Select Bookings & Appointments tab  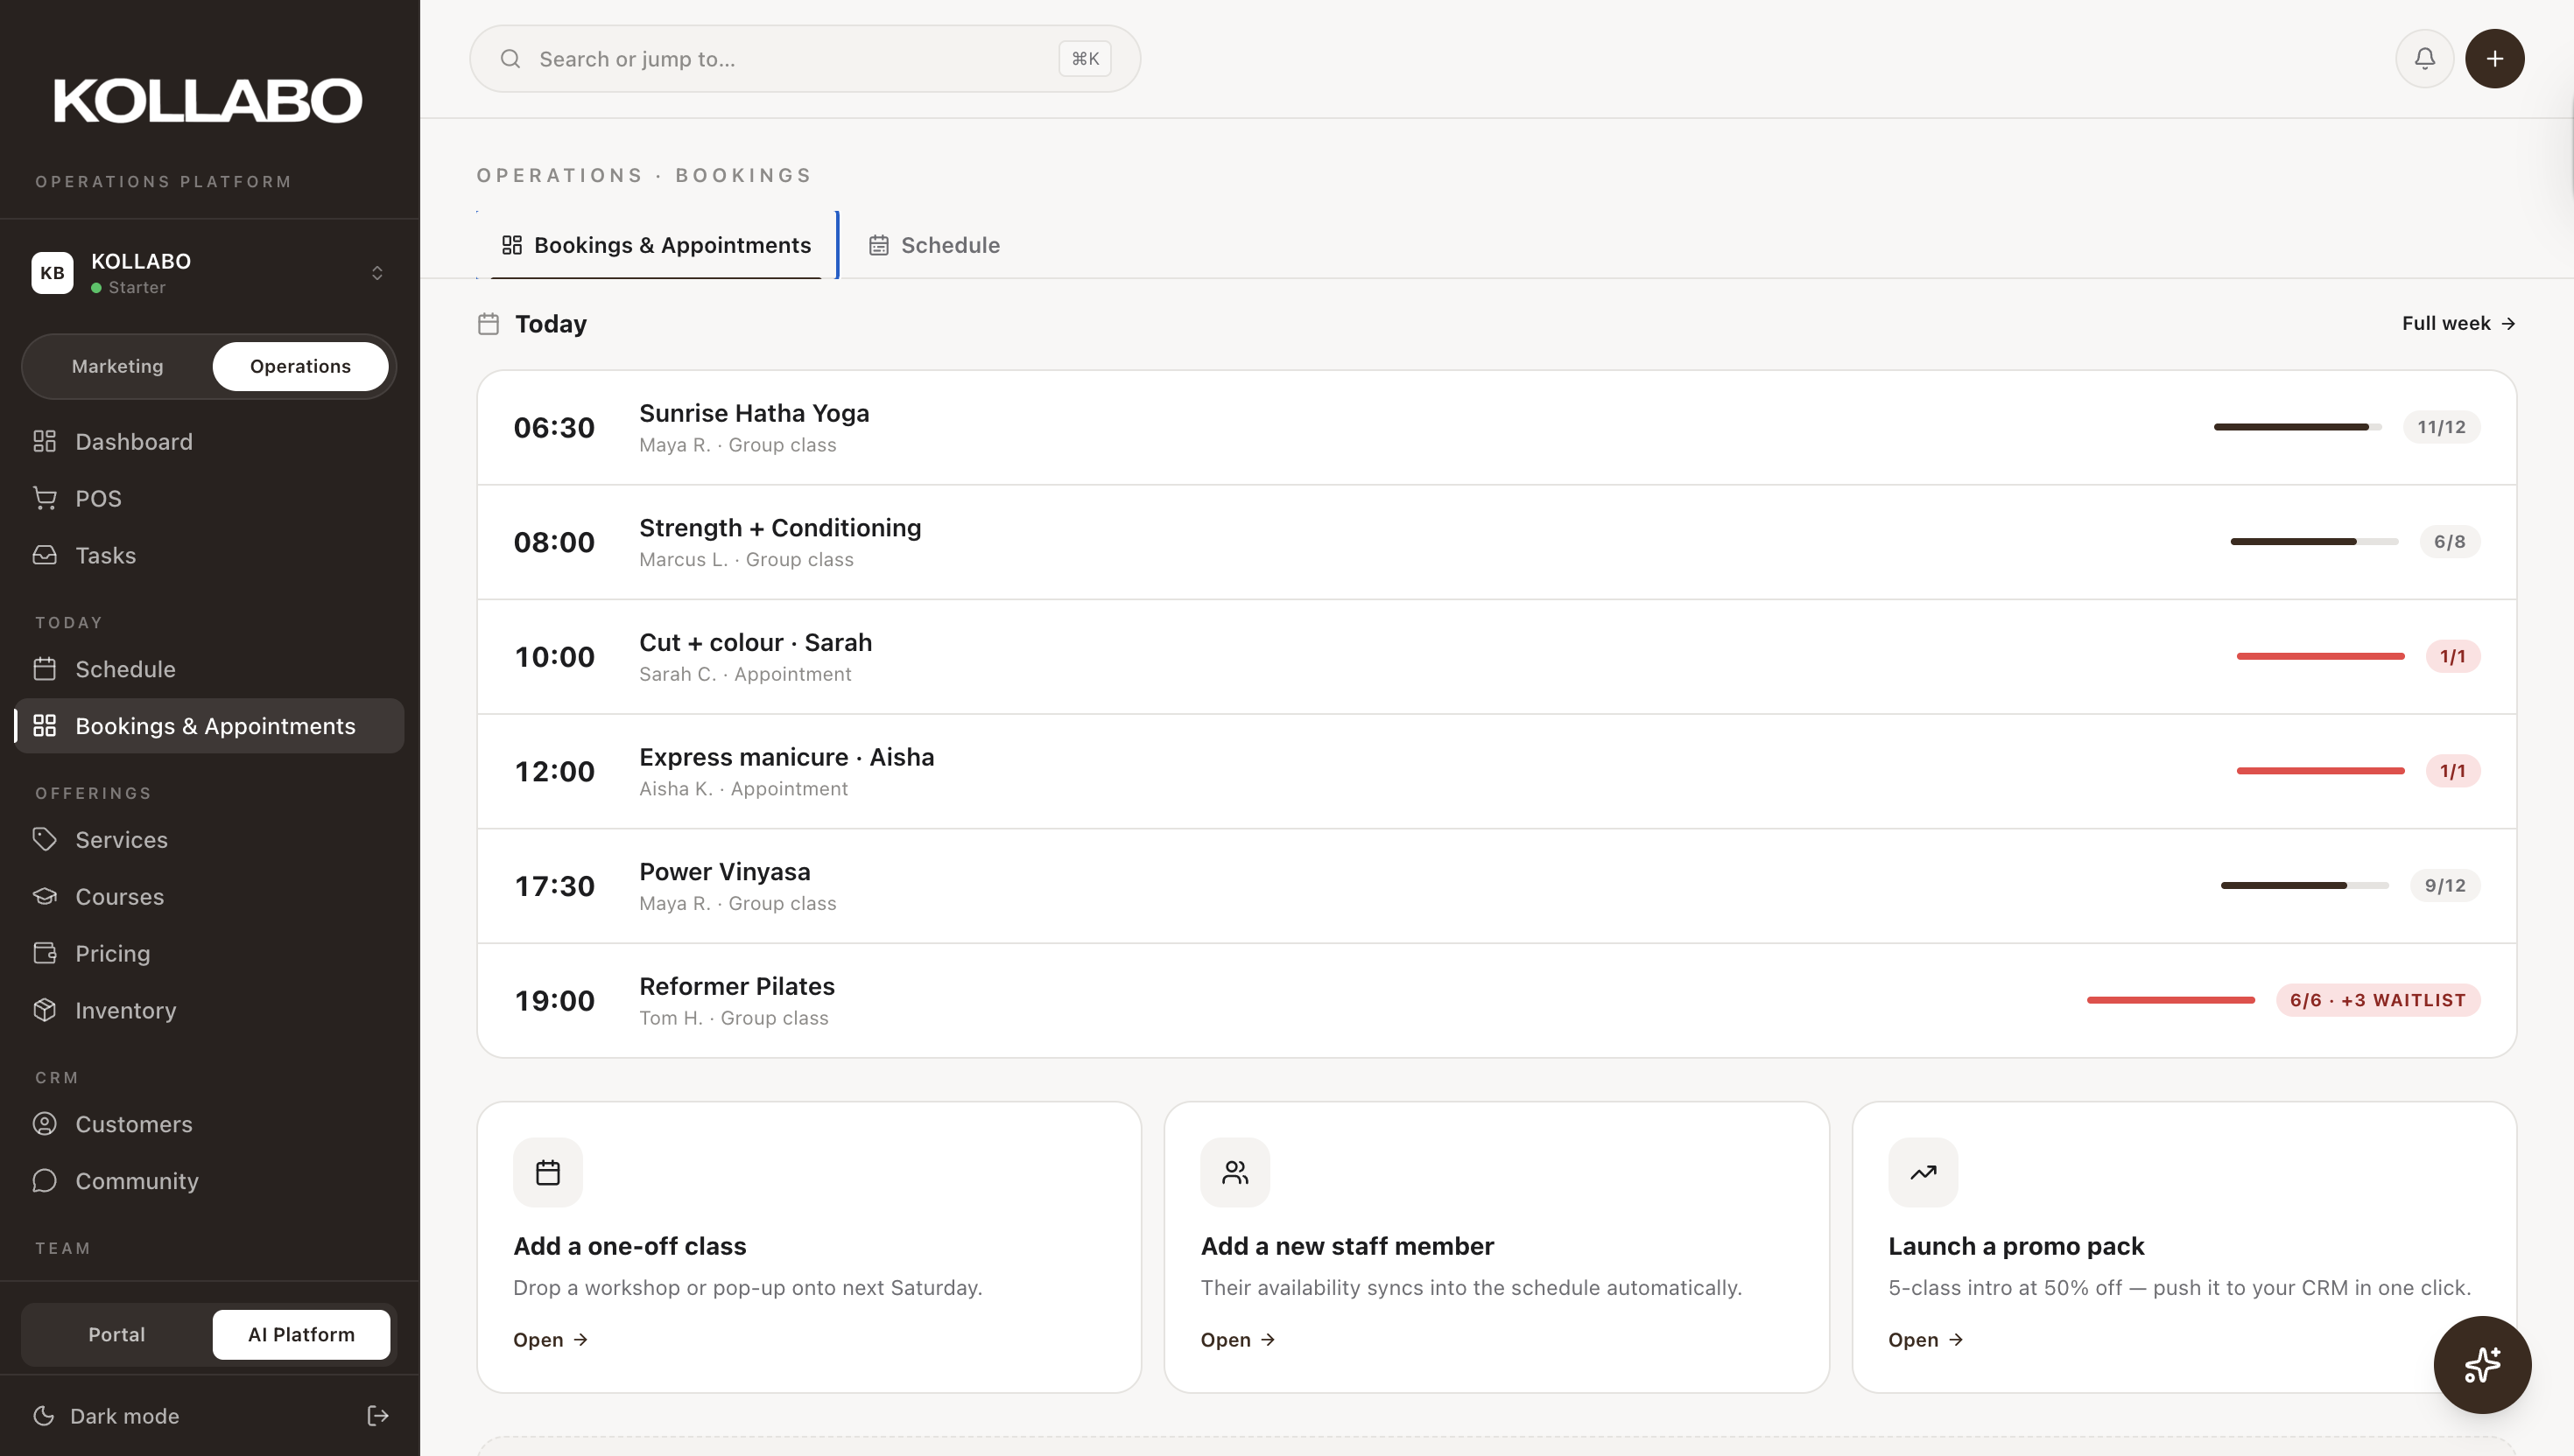click(657, 245)
